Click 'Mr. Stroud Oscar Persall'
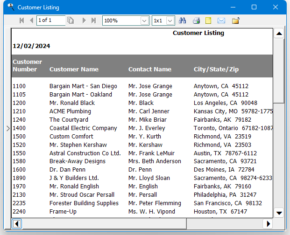Image resolution: width=290 pixels, height=235 pixels. click(82, 195)
